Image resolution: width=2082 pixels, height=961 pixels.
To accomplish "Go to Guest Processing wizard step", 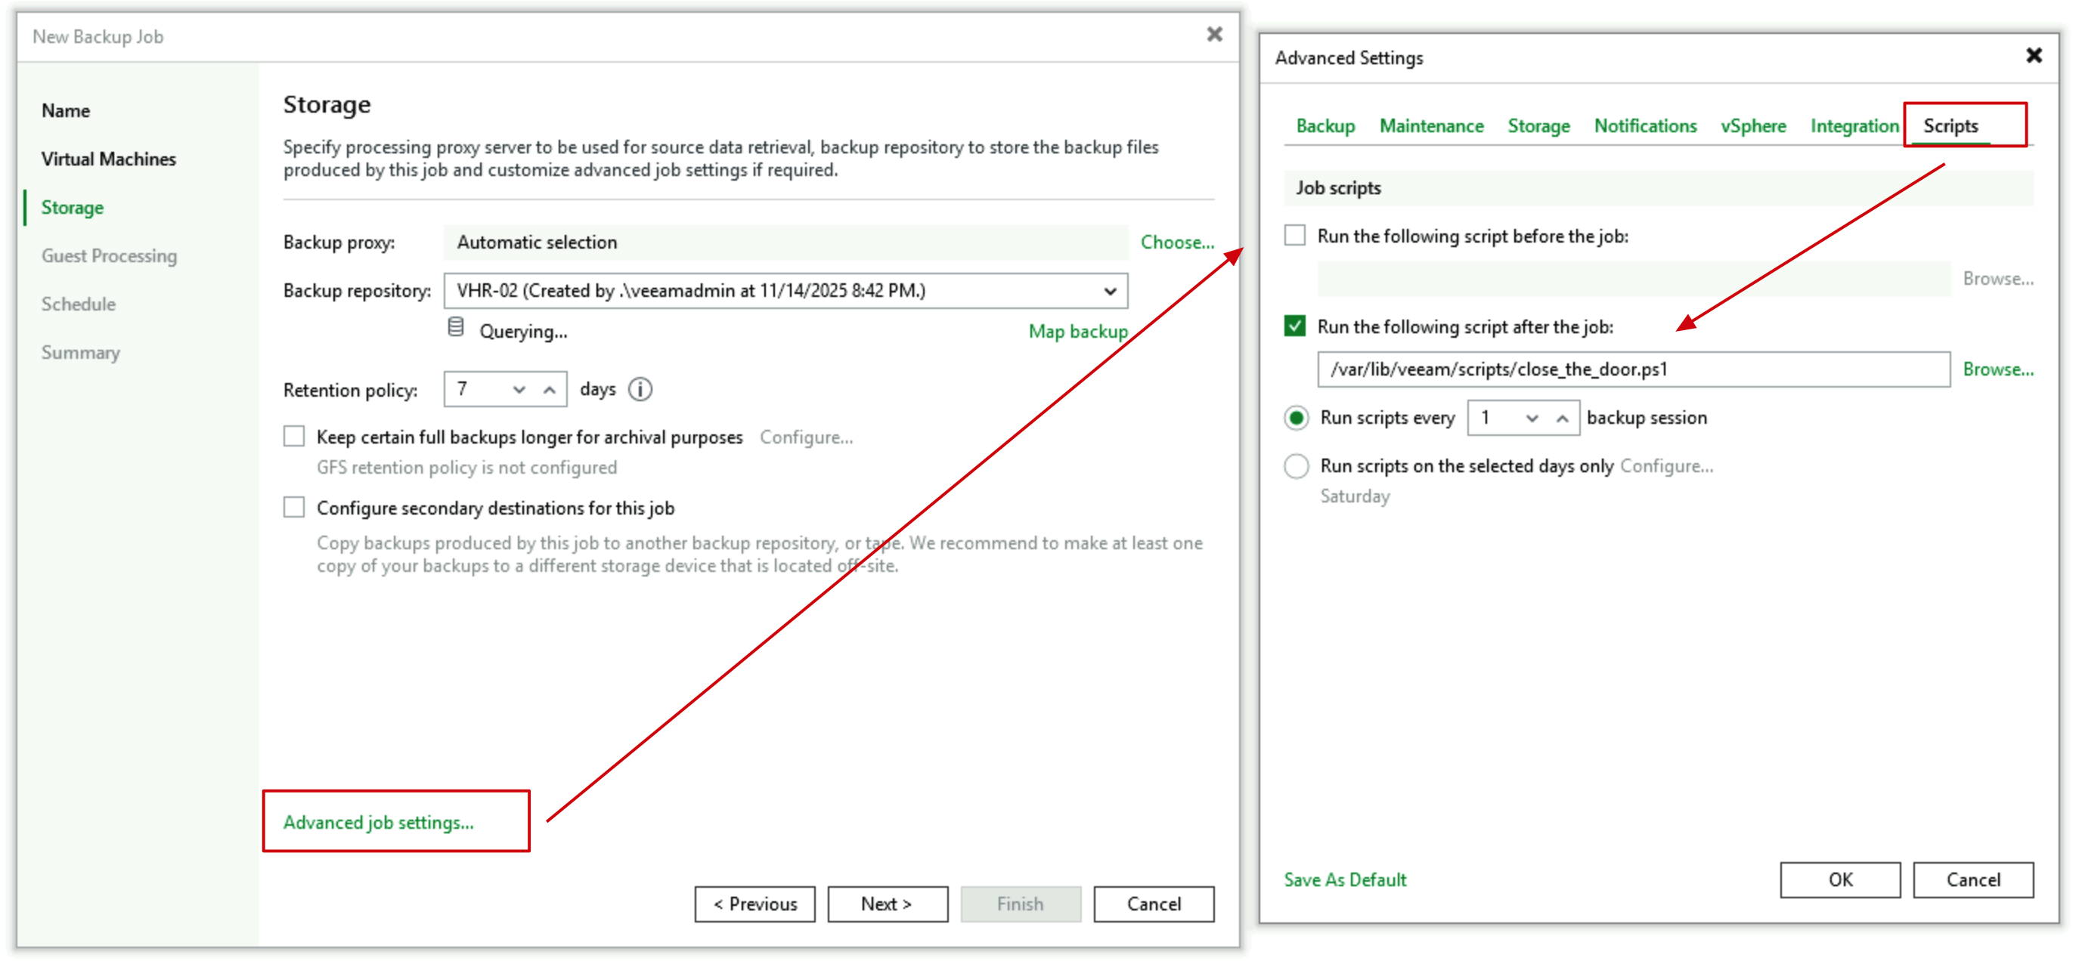I will tap(109, 256).
